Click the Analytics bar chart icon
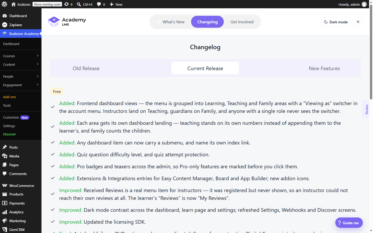 pyautogui.click(x=5, y=212)
